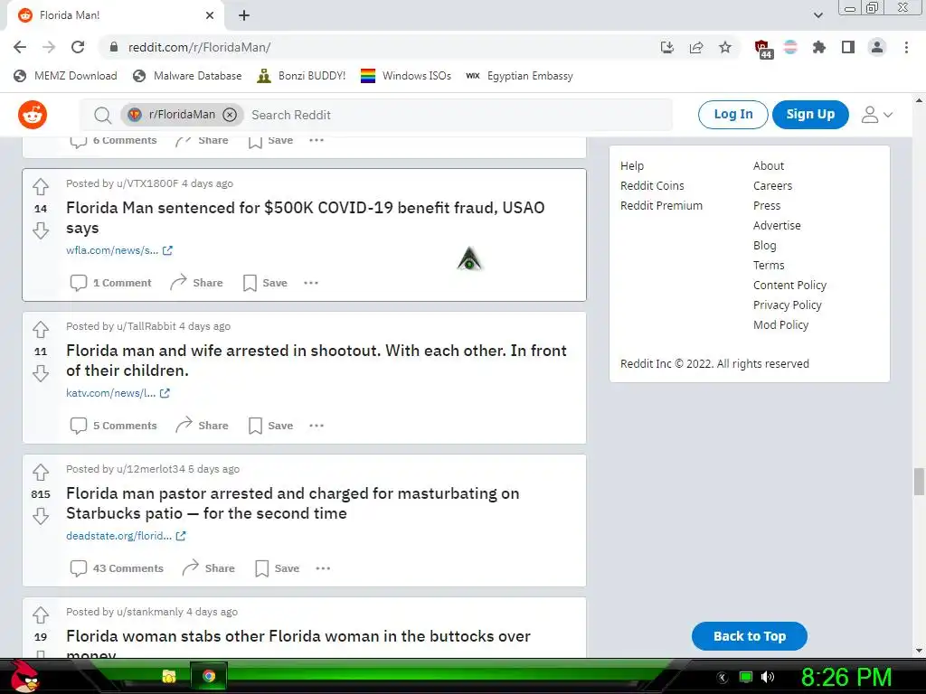Open more options on the COVID-19 fraud post

(311, 283)
